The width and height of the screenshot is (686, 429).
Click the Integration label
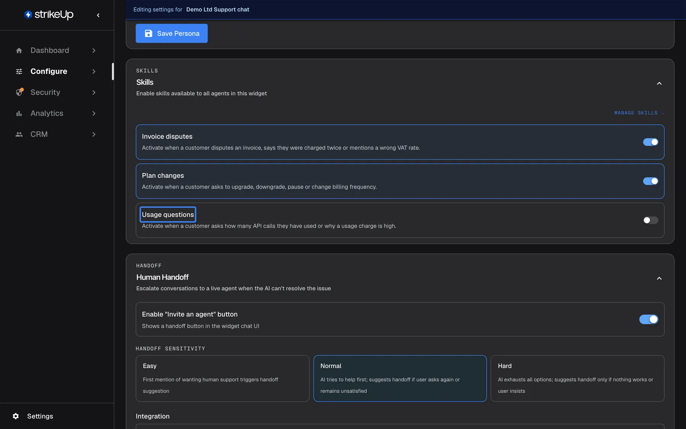pyautogui.click(x=152, y=416)
